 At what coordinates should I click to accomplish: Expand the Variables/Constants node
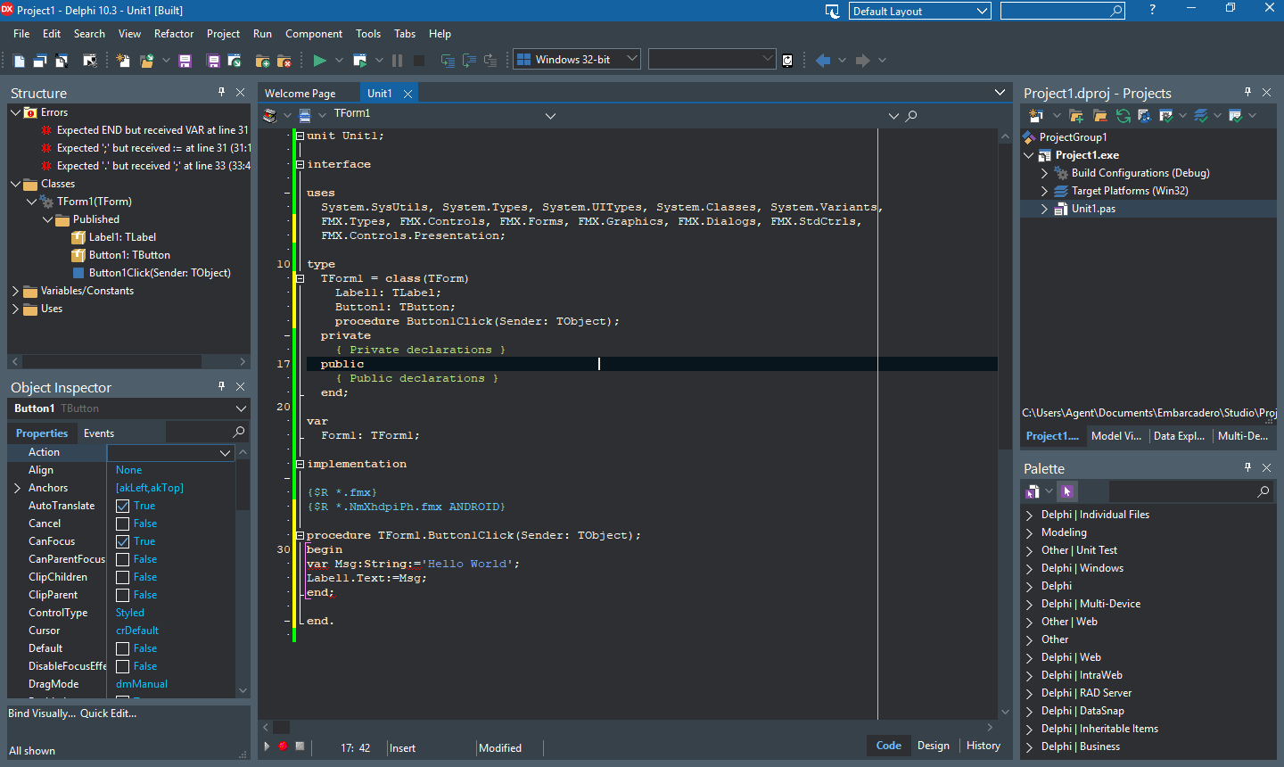pyautogui.click(x=15, y=291)
